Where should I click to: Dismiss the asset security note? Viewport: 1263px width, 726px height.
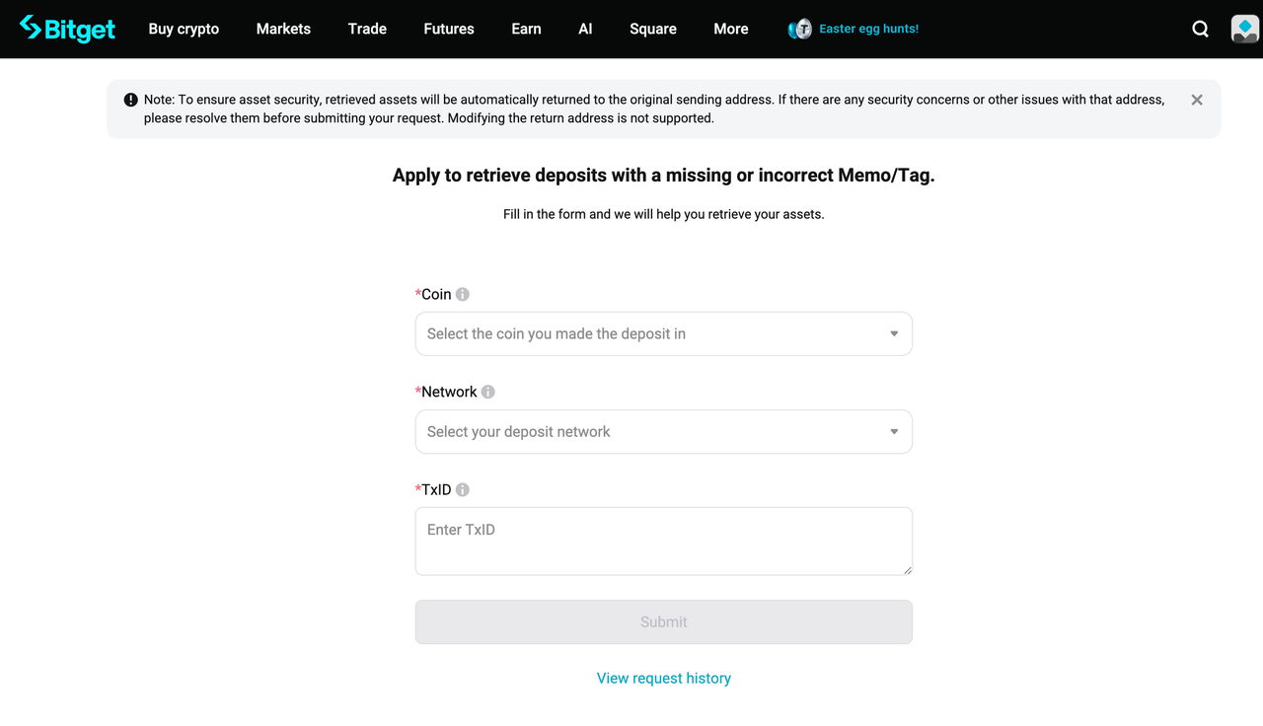1196,100
